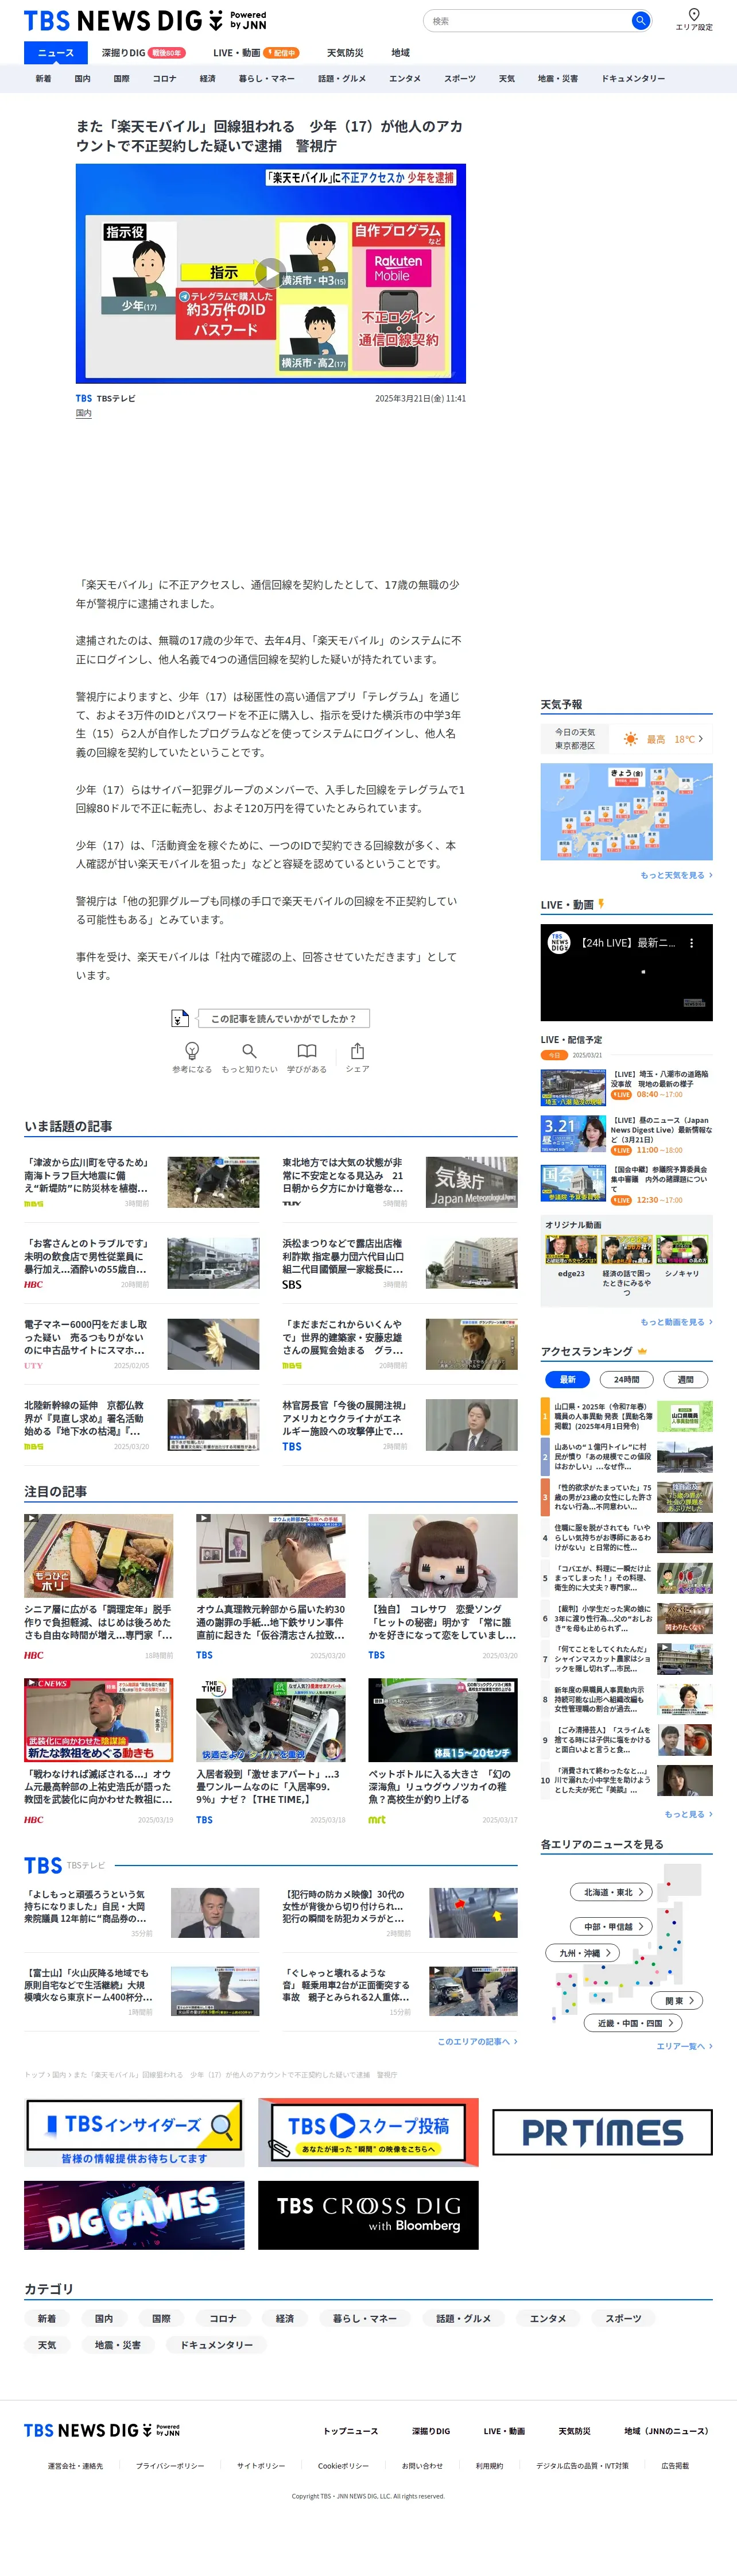The image size is (737, 2576).
Task: Open the 経済 category in sub navigation
Action: 207,78
